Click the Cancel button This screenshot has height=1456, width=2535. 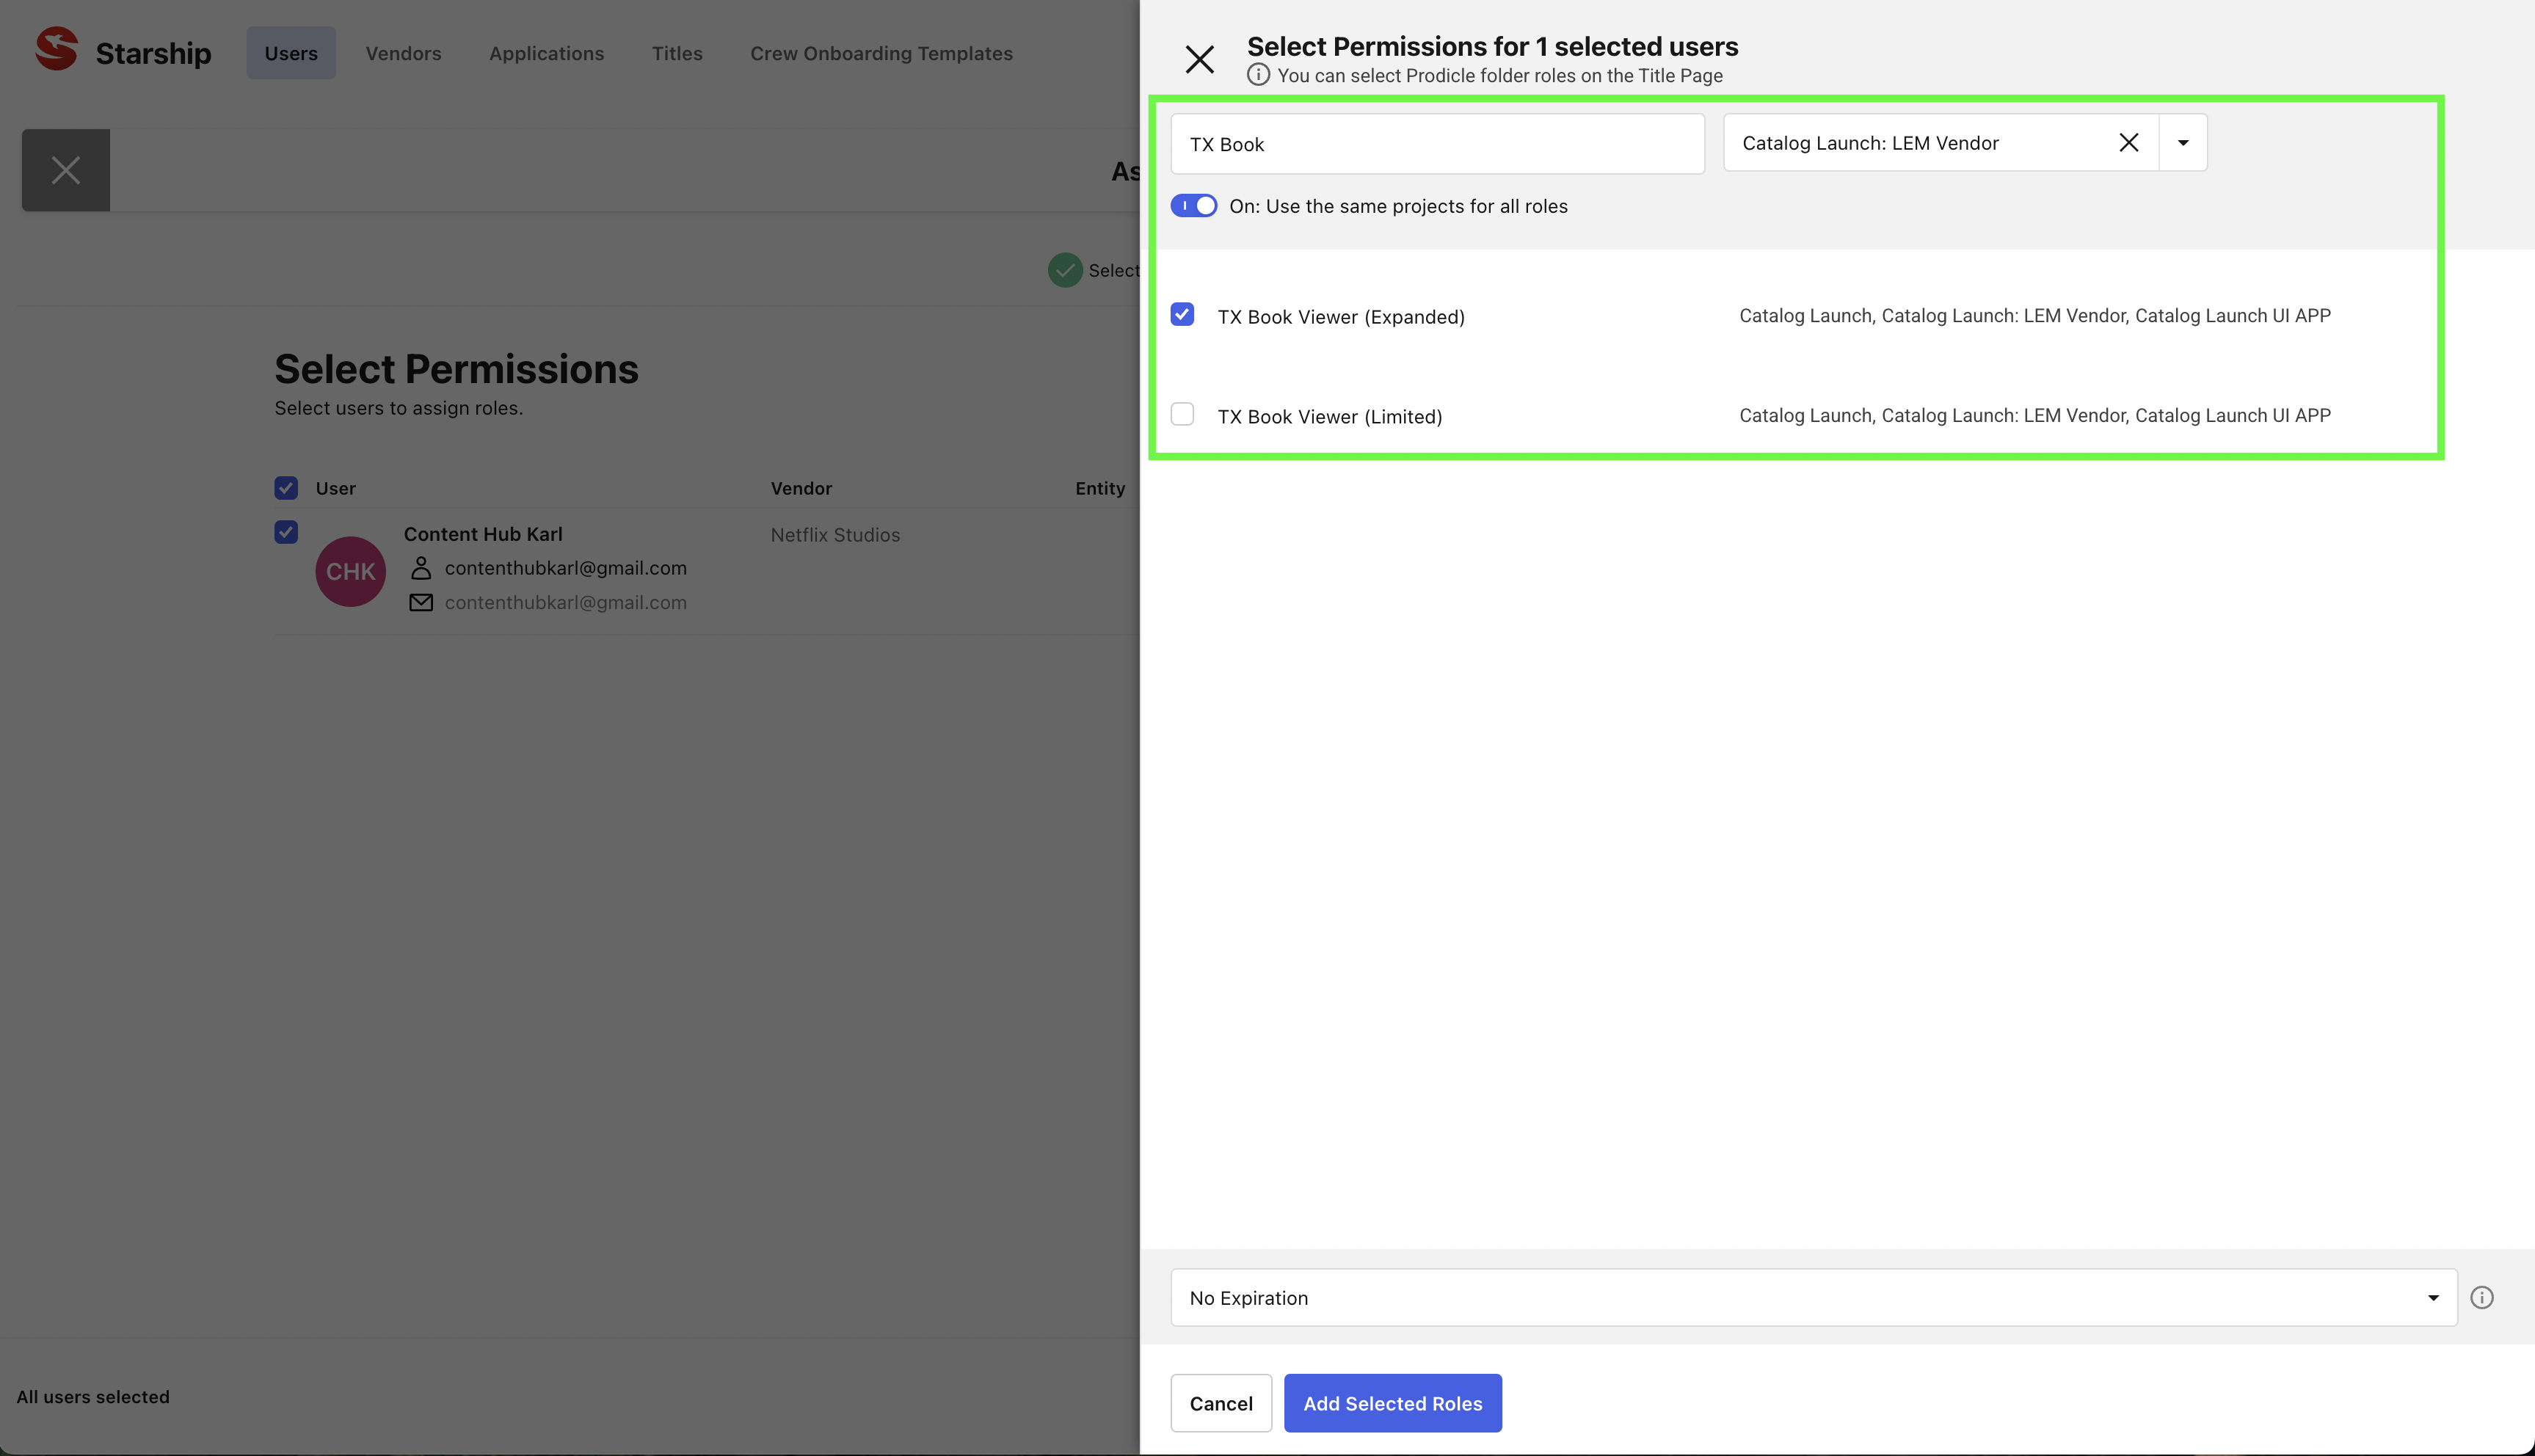coord(1221,1403)
